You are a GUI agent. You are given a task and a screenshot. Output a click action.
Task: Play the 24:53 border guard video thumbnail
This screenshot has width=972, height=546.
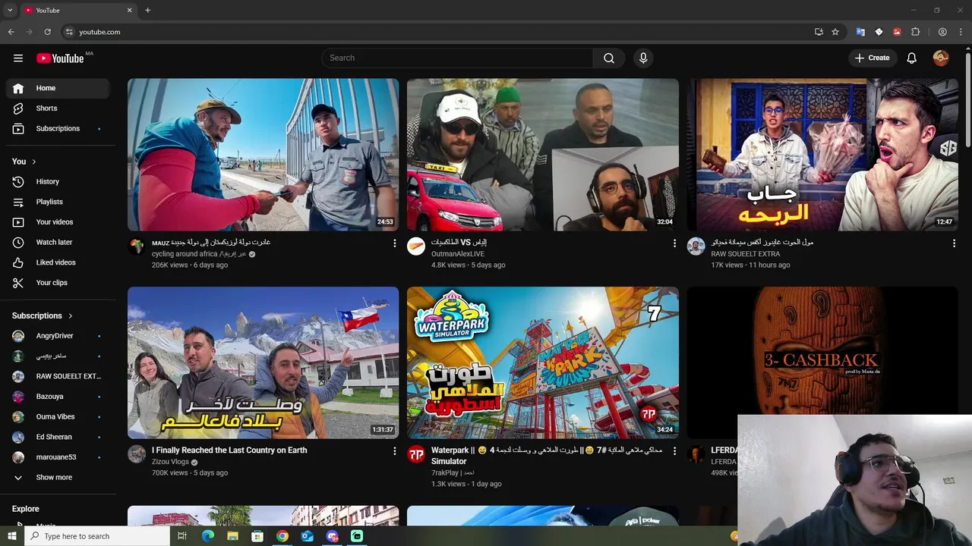(x=263, y=155)
